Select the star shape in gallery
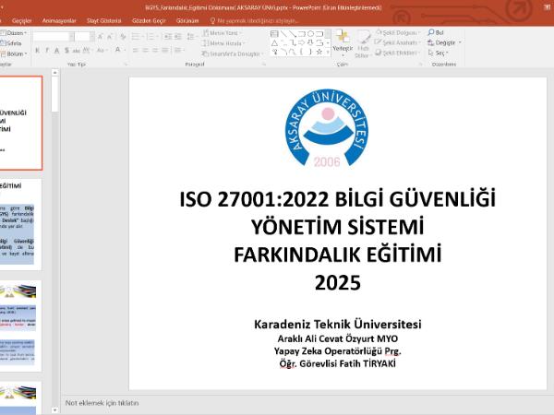 [319, 52]
